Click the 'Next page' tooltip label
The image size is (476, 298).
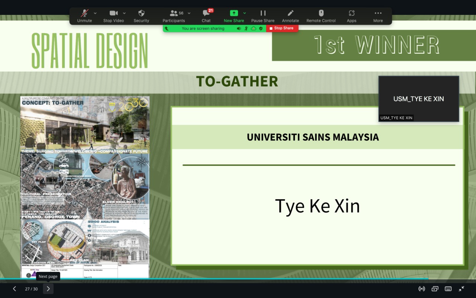tap(48, 276)
